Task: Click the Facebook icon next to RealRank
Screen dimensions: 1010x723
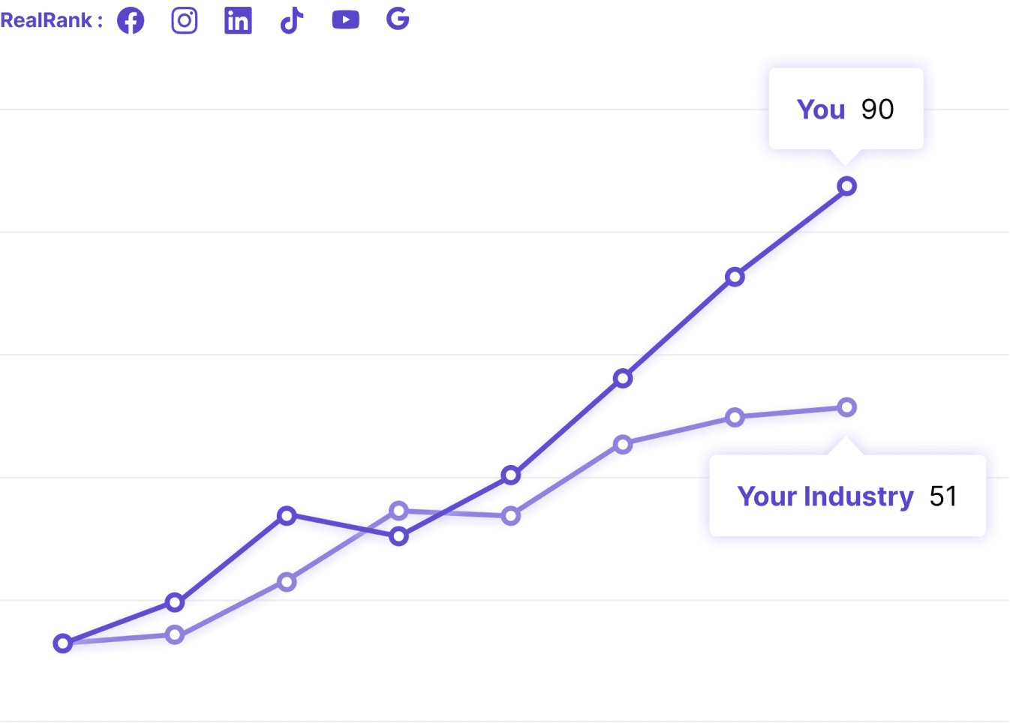Action: pyautogui.click(x=131, y=20)
